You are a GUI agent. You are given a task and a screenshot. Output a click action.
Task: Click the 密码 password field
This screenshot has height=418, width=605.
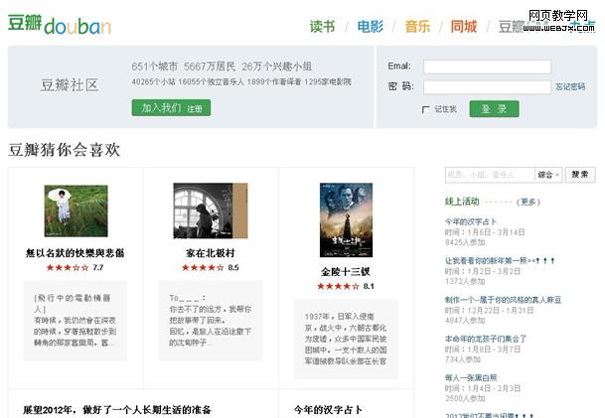point(487,86)
